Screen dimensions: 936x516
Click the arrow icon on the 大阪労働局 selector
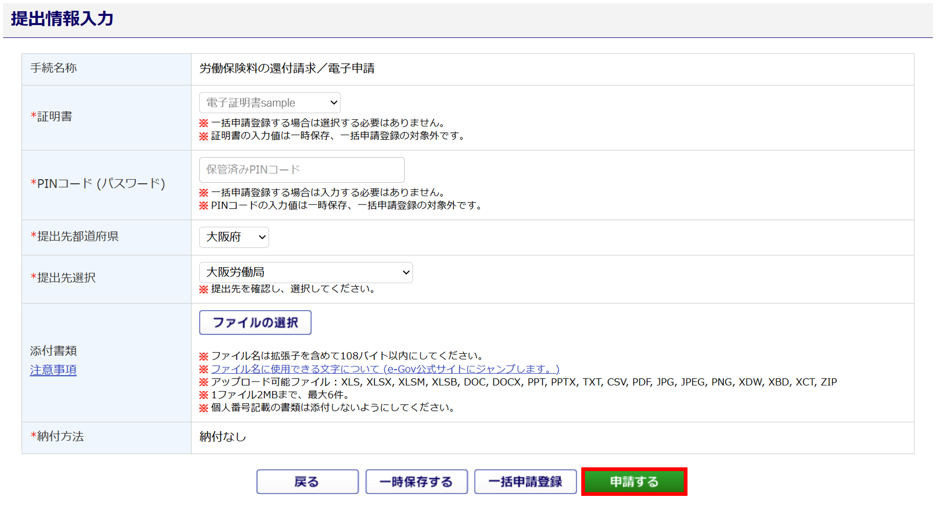[406, 272]
